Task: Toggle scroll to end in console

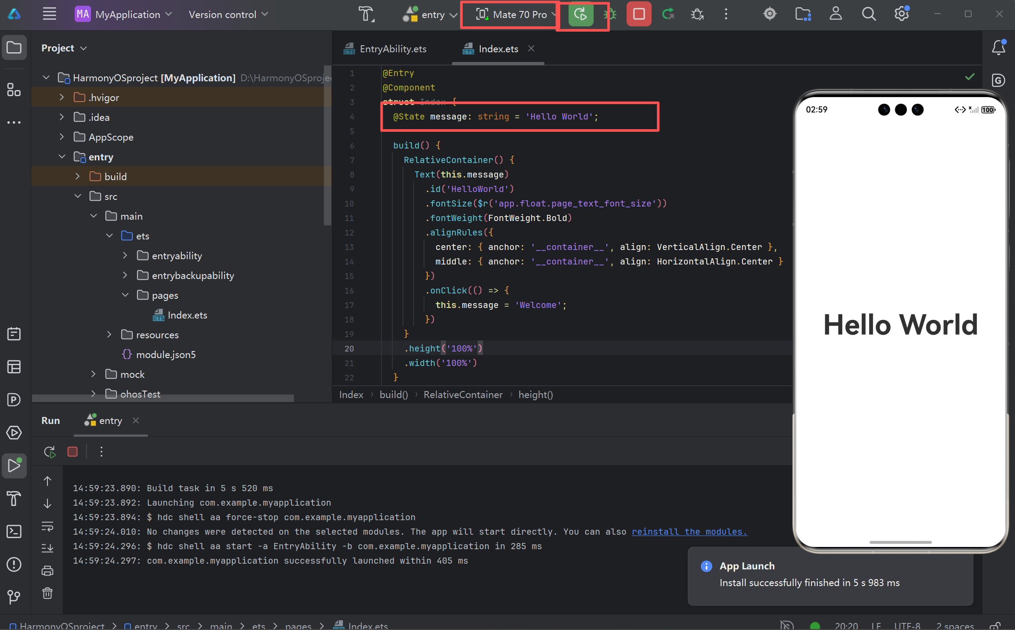Action: (x=47, y=548)
